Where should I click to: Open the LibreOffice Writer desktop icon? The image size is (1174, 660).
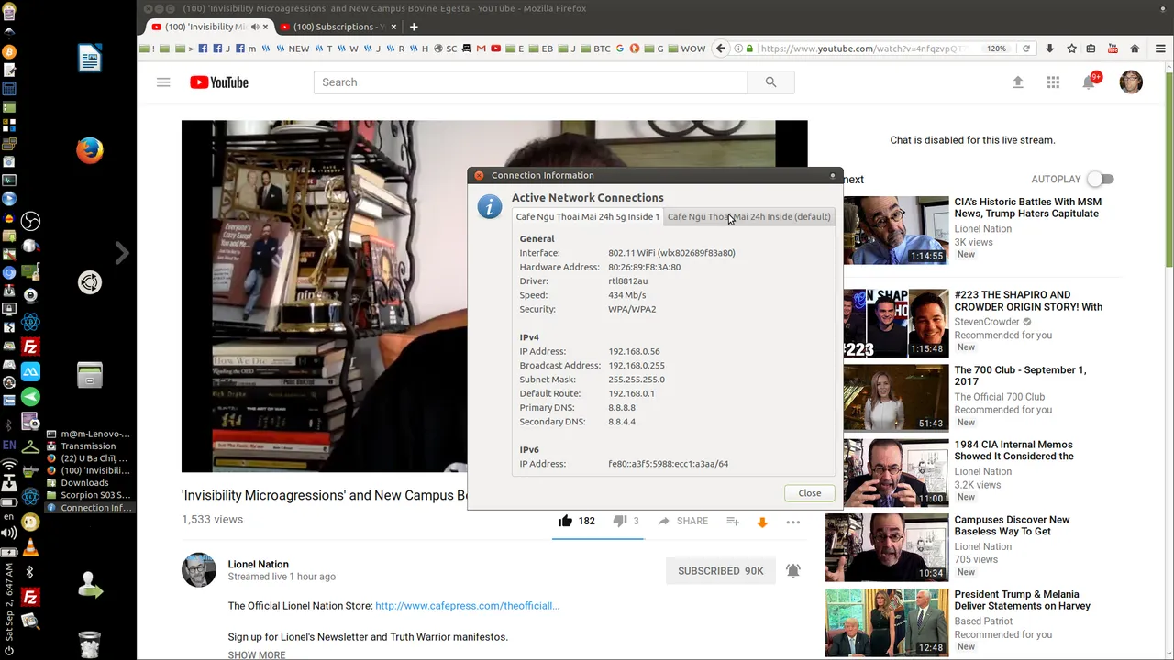pyautogui.click(x=90, y=59)
